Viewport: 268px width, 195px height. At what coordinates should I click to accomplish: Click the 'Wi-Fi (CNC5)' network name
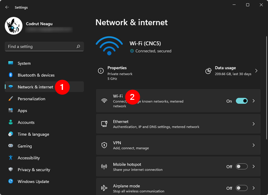click(145, 43)
